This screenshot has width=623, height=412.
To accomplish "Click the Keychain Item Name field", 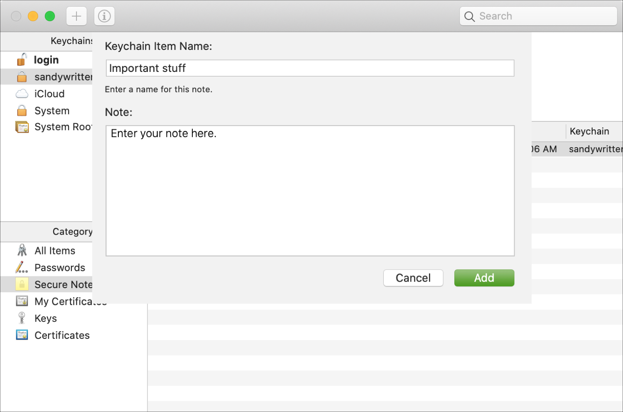I will coord(310,68).
